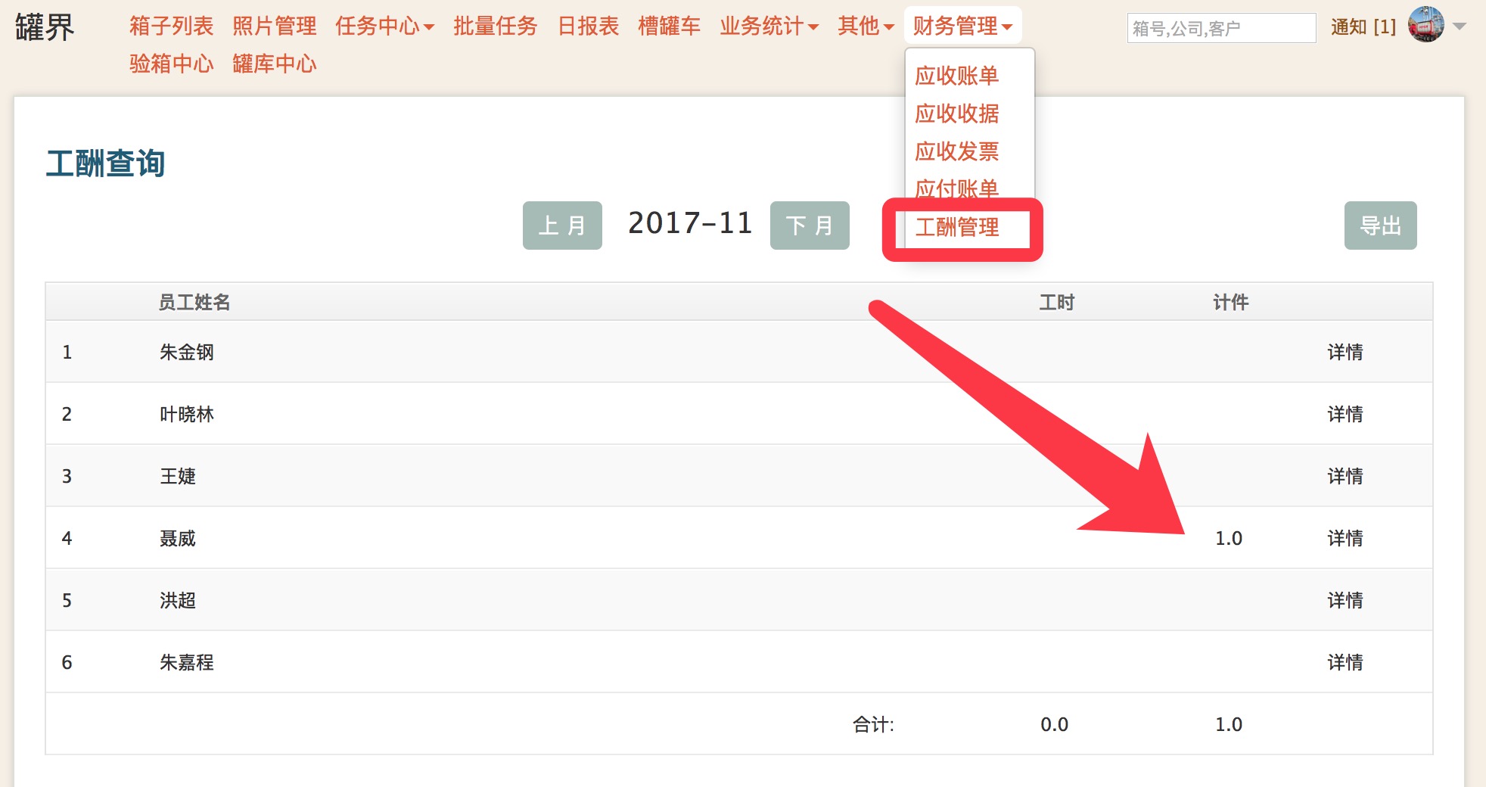
Task: Focus the 箱号,公司,客户 search field
Action: pos(1220,29)
